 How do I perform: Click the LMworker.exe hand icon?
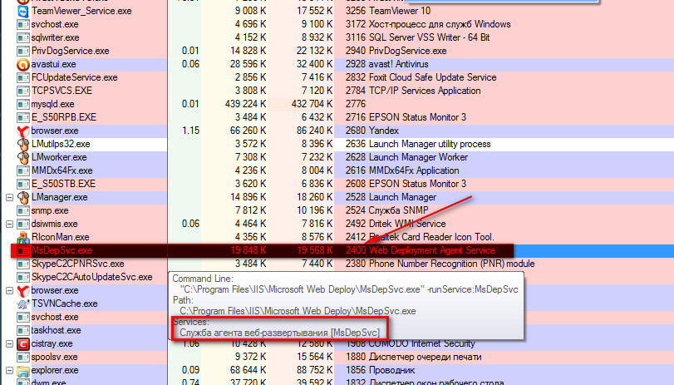point(22,157)
